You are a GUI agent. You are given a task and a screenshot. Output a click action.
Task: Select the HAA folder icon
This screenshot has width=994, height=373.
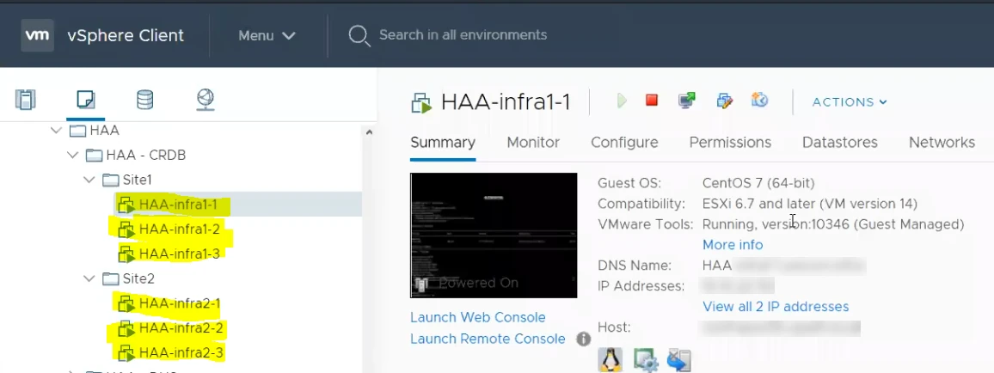(77, 131)
